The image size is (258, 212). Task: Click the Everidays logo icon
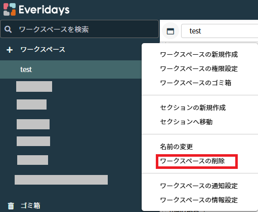(10, 10)
